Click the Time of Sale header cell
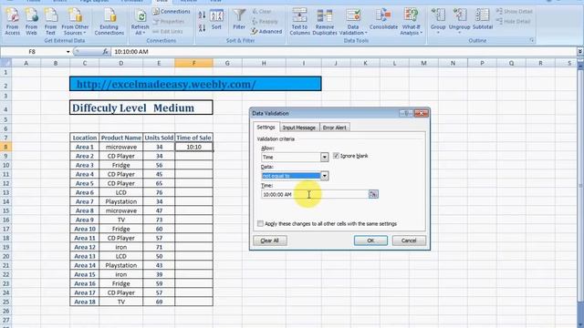The width and height of the screenshot is (584, 328). coord(193,138)
